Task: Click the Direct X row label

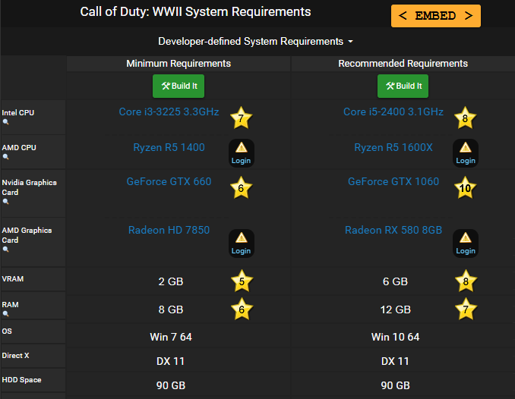Action: tap(15, 355)
